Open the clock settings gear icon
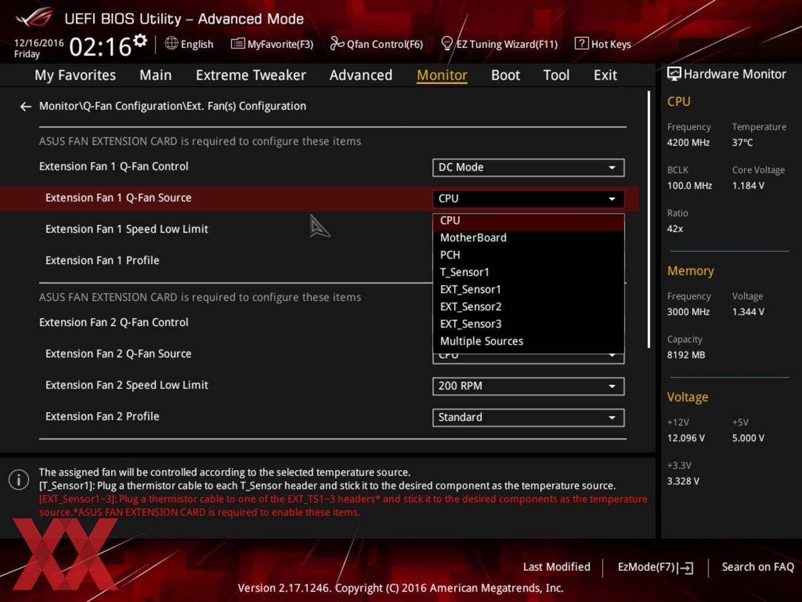This screenshot has width=802, height=602. tap(140, 40)
